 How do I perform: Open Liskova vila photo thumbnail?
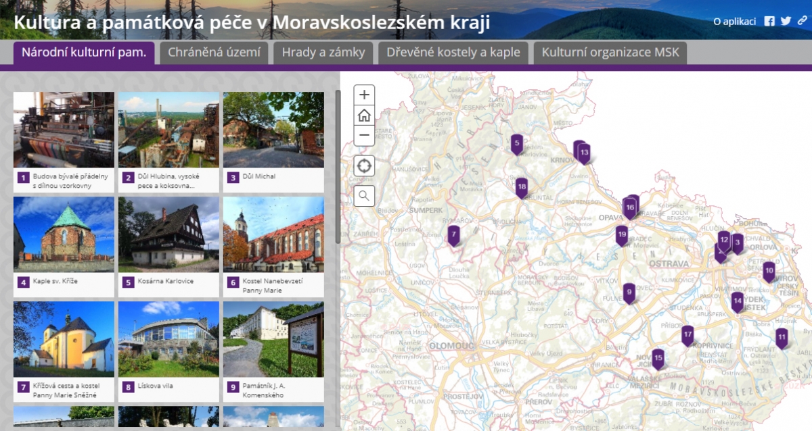[x=168, y=338]
